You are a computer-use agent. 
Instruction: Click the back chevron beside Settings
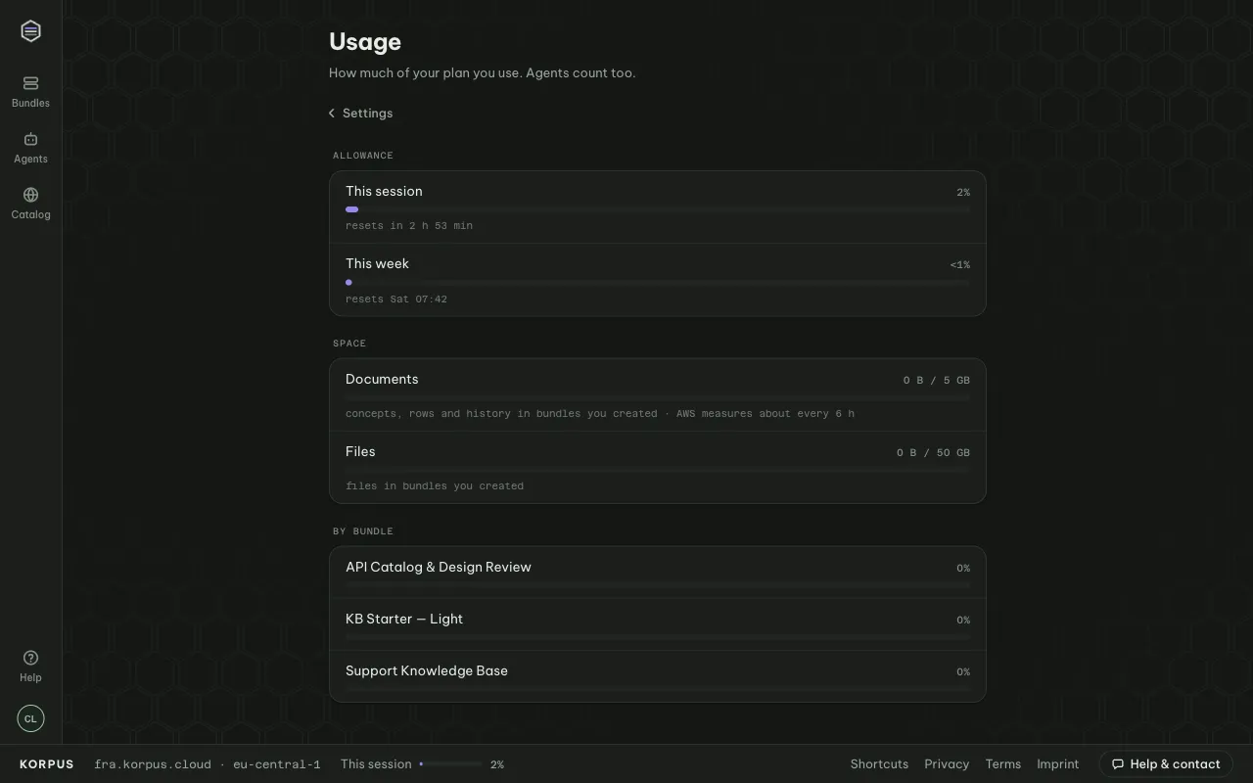(332, 114)
